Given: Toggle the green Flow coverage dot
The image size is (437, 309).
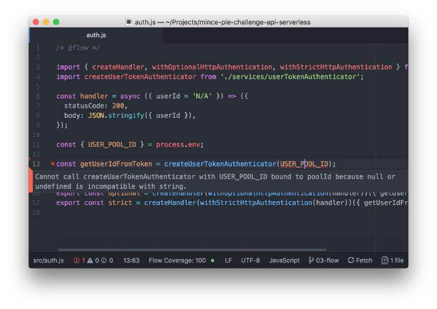Looking at the screenshot, I should tap(213, 260).
